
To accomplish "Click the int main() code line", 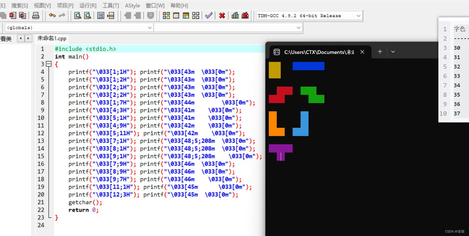I will tap(72, 57).
